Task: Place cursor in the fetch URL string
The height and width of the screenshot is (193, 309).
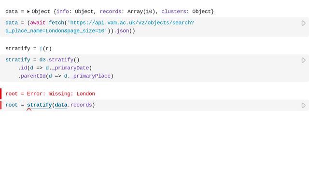Action: click(x=130, y=23)
